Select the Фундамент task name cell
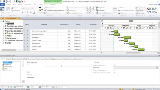 (x=44, y=37)
